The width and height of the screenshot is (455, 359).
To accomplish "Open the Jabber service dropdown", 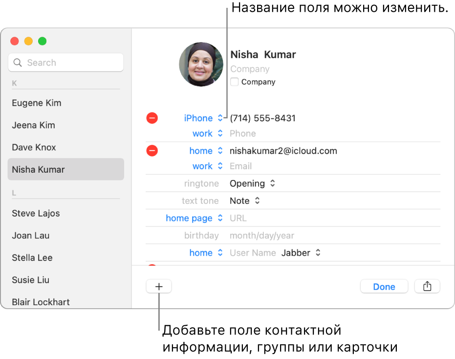I will pyautogui.click(x=301, y=253).
